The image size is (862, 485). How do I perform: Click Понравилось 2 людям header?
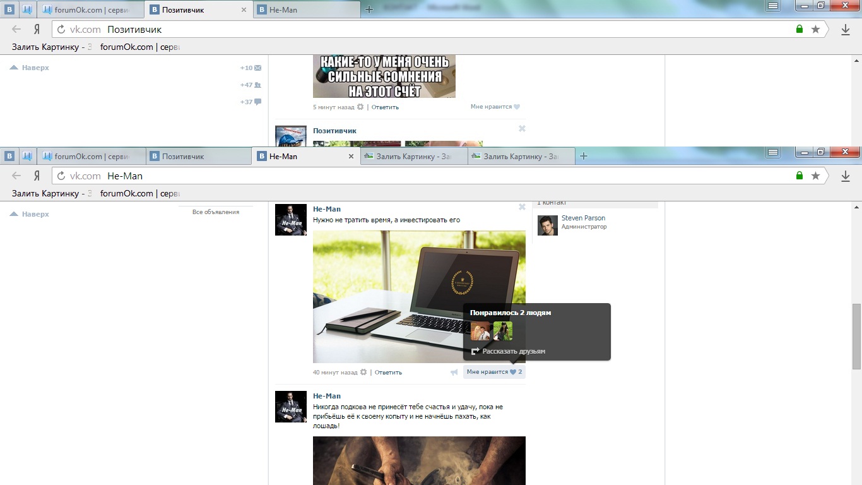(x=511, y=313)
